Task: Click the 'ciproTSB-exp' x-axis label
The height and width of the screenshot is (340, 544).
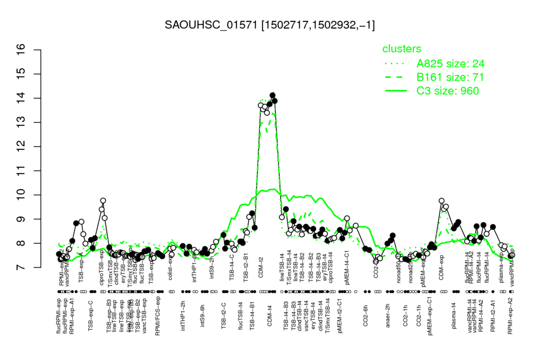Action: tap(101, 268)
